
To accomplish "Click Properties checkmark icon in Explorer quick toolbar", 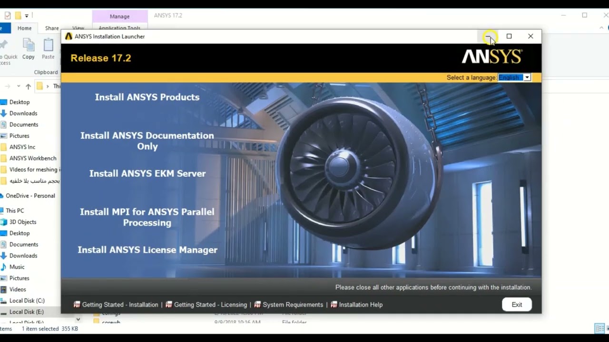I will (7, 16).
